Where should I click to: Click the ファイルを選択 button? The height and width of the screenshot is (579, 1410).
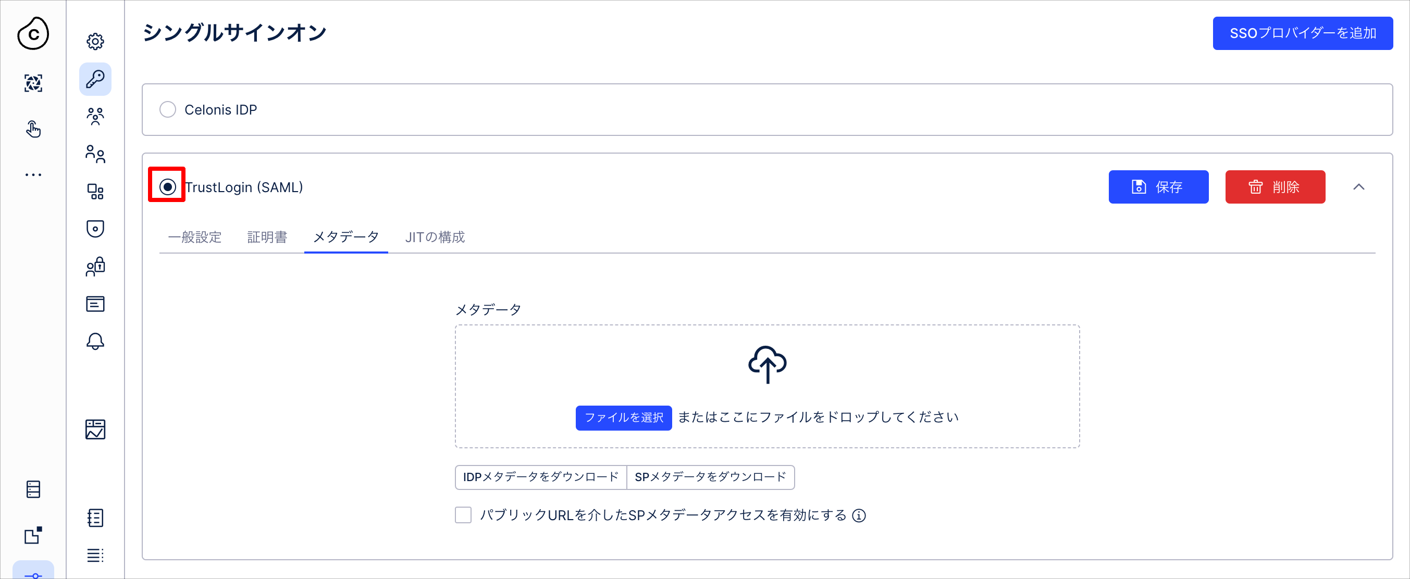pos(623,418)
